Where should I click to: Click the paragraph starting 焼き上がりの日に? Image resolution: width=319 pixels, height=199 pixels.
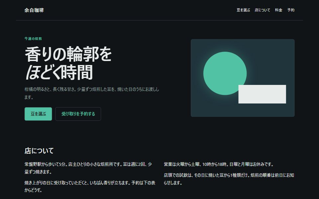(x=90, y=186)
